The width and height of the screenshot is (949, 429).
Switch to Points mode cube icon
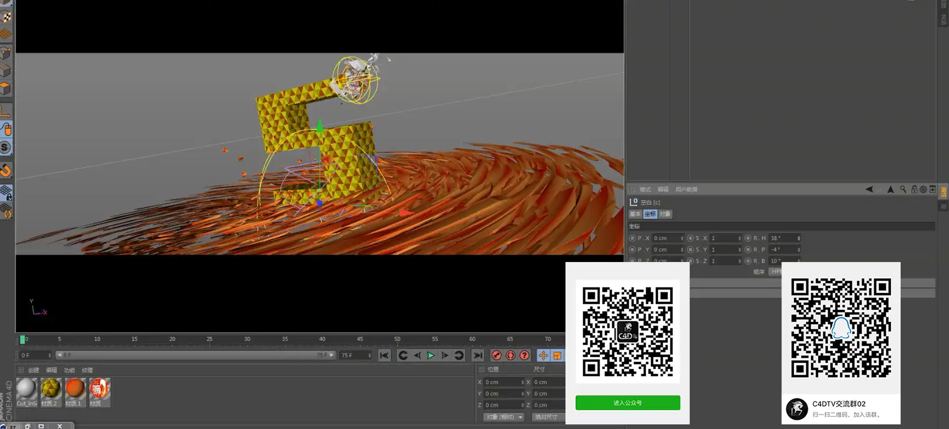pyautogui.click(x=6, y=54)
